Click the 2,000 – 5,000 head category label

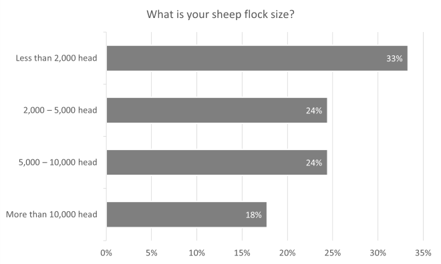[60, 110]
